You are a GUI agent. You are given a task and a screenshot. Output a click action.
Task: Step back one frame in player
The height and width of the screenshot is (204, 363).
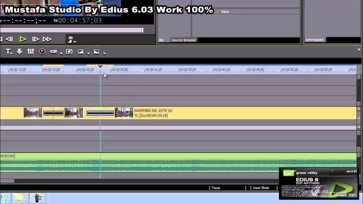click(9, 39)
